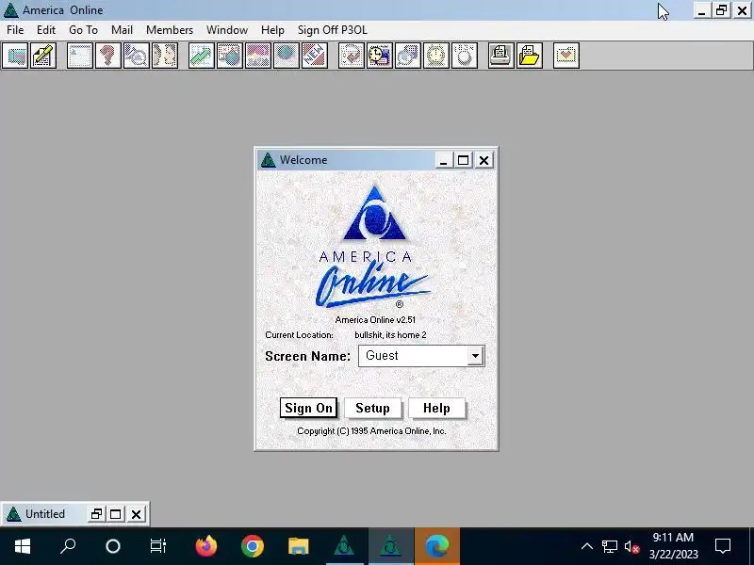Click the Welcome window title bar icon
Viewport: 754px width, 565px height.
click(x=268, y=160)
